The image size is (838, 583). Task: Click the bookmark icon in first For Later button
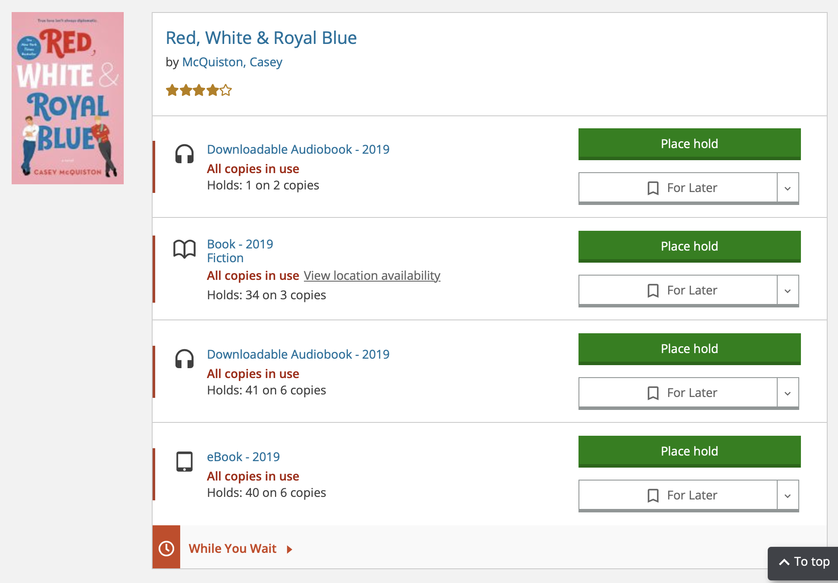click(x=653, y=188)
